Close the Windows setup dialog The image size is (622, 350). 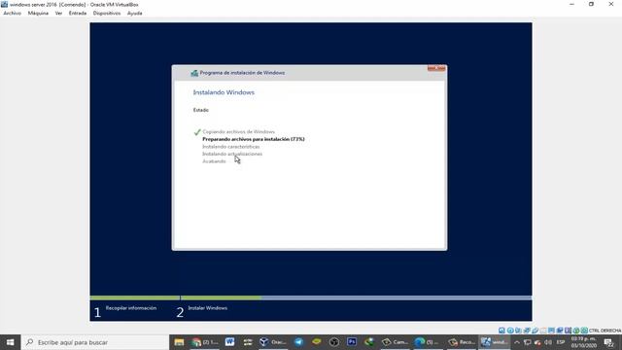(436, 69)
